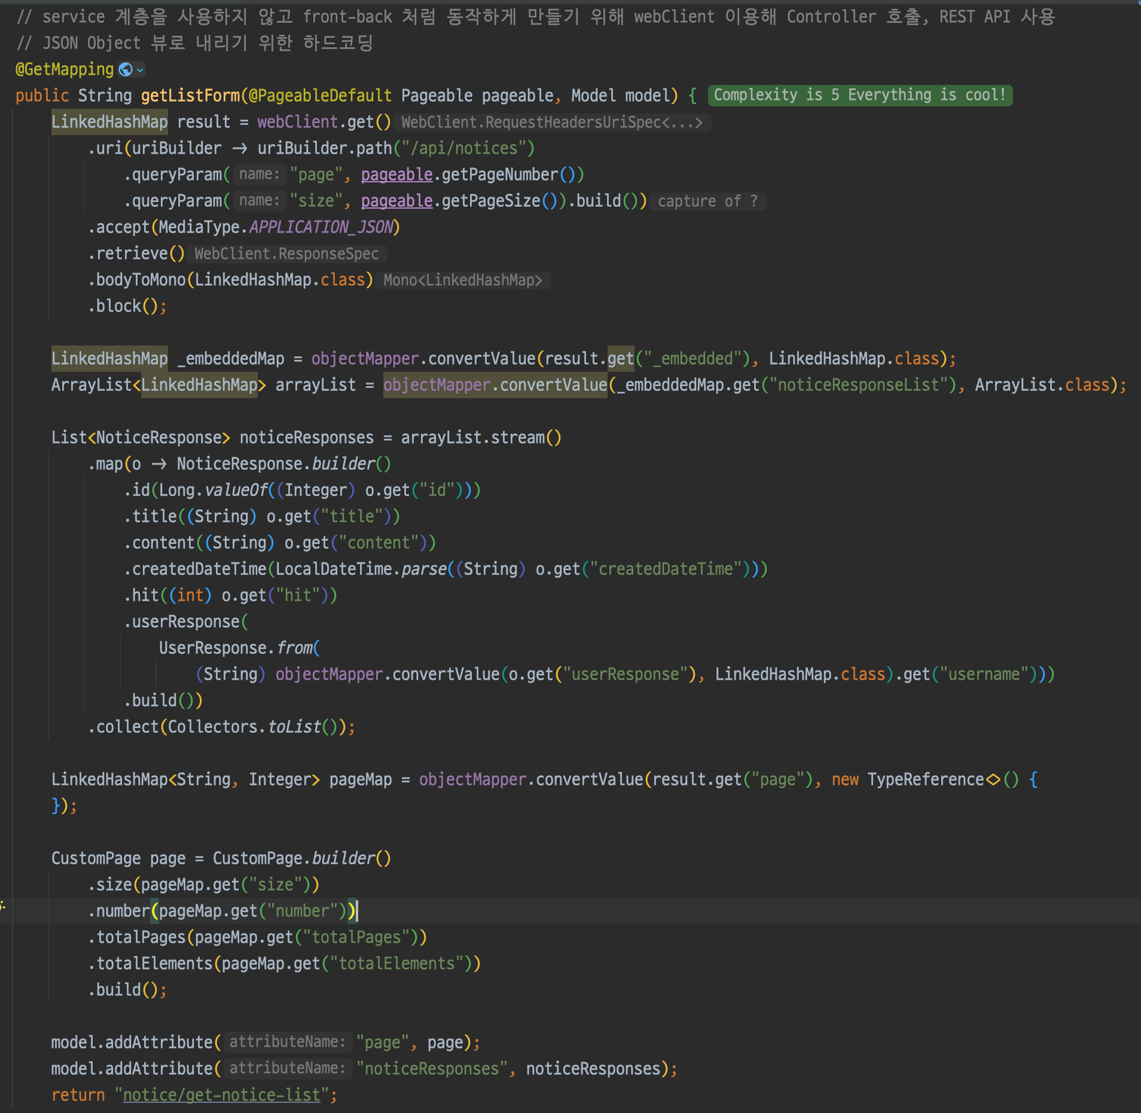The image size is (1141, 1113).
Task: Click the "capture of ?" inlay hint
Action: point(707,201)
